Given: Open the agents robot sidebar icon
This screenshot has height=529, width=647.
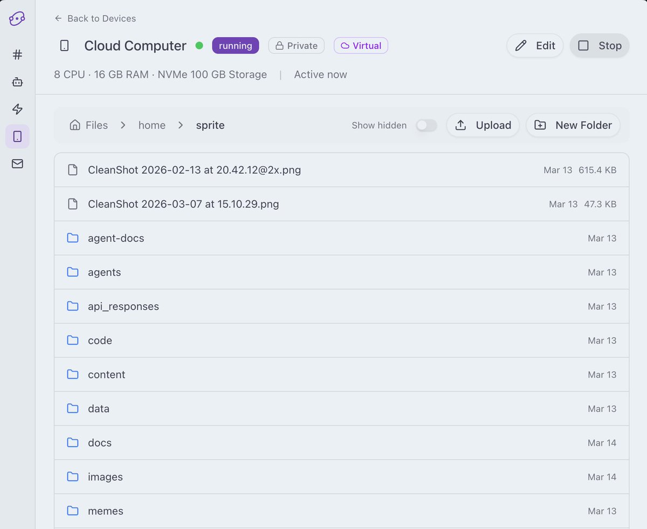Looking at the screenshot, I should (x=17, y=82).
